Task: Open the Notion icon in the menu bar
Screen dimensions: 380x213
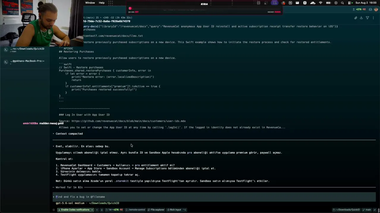Action: point(290,3)
